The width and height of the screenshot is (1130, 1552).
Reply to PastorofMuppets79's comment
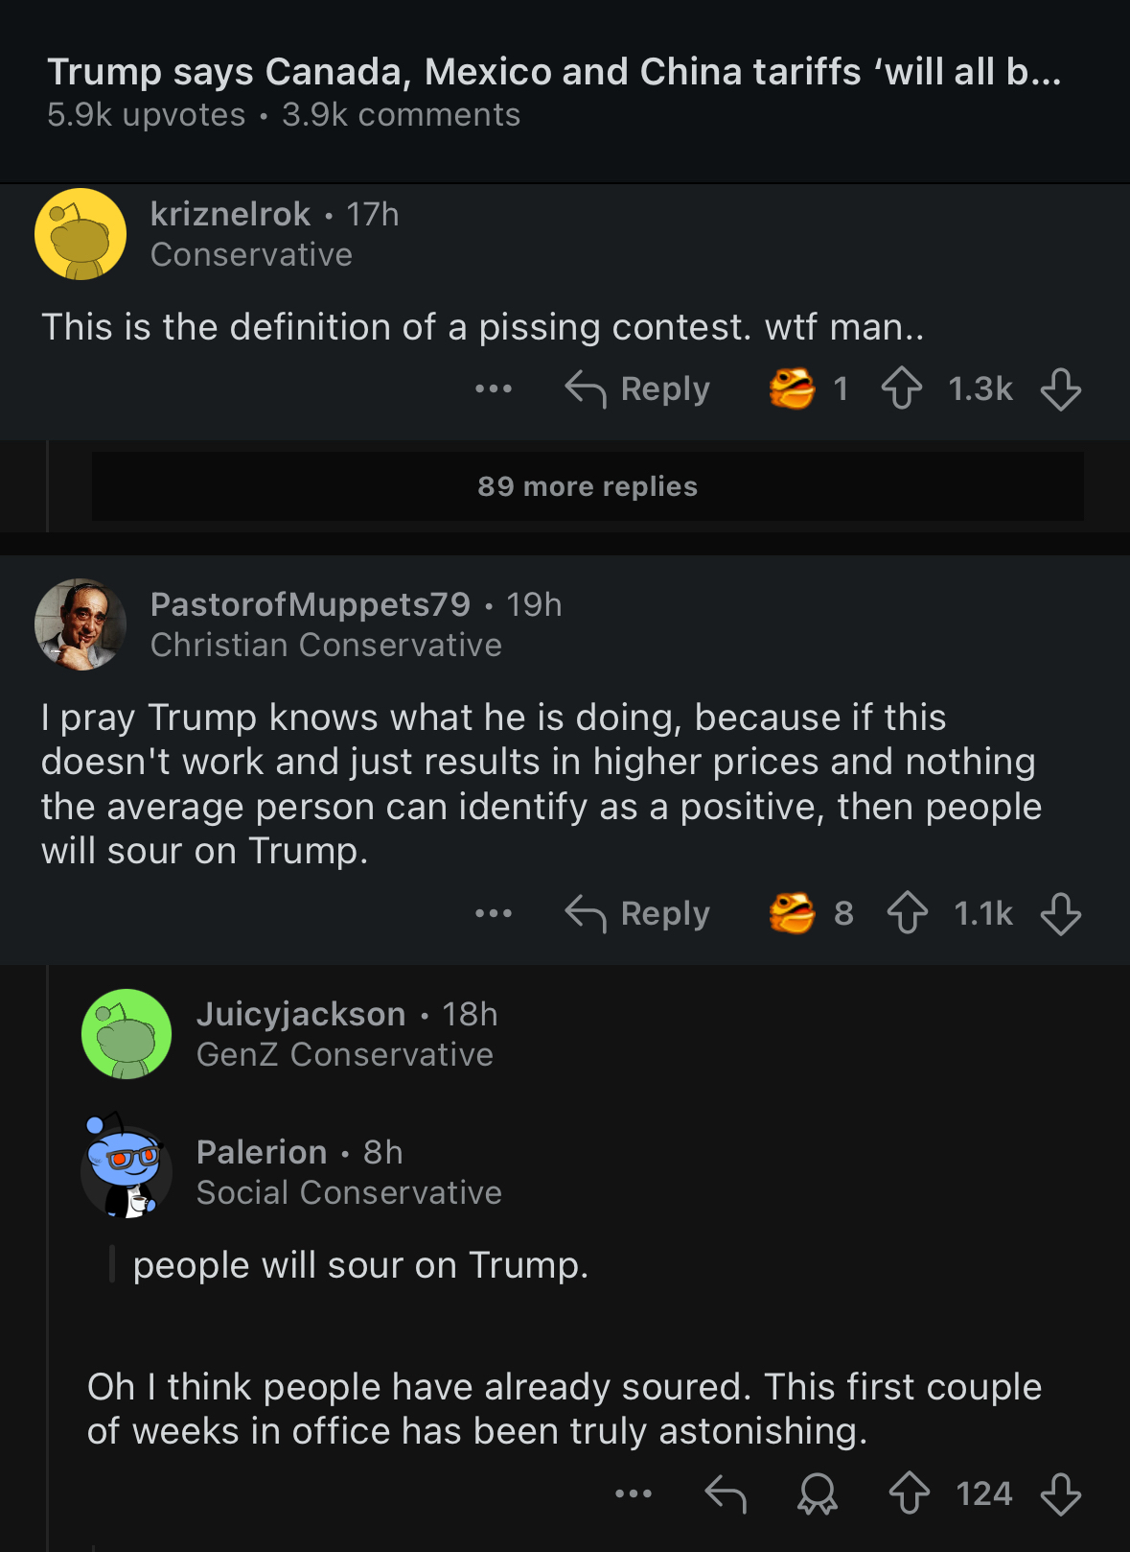click(x=638, y=913)
